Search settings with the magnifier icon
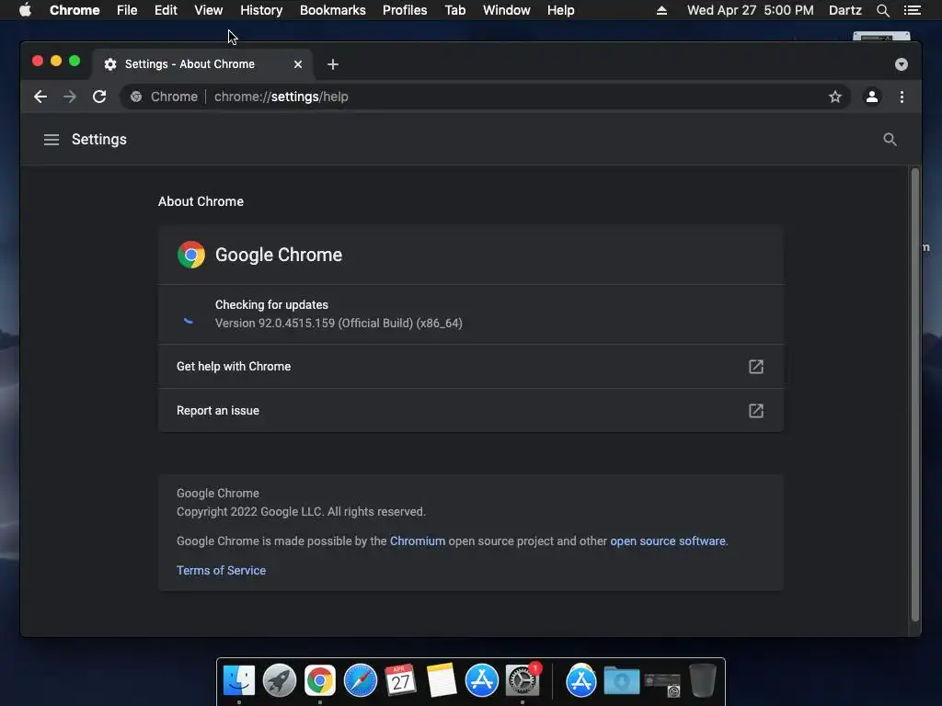Screen dimensions: 942x706 point(890,140)
